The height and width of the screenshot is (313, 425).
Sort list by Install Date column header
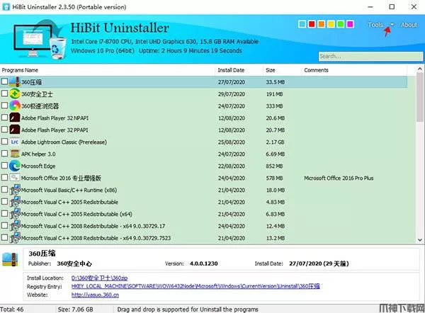(x=231, y=70)
